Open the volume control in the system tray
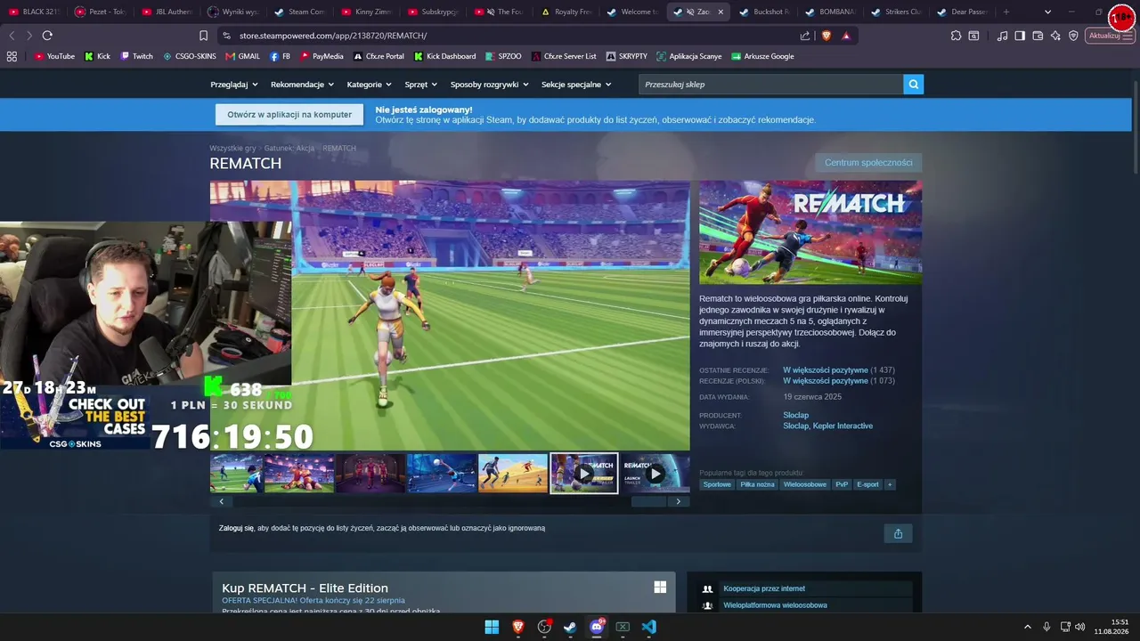 [1080, 627]
